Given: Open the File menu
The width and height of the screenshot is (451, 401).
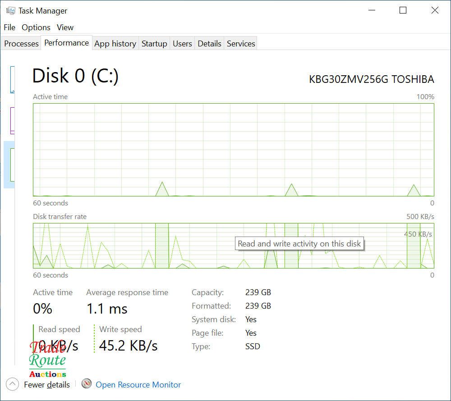Looking at the screenshot, I should pos(9,27).
